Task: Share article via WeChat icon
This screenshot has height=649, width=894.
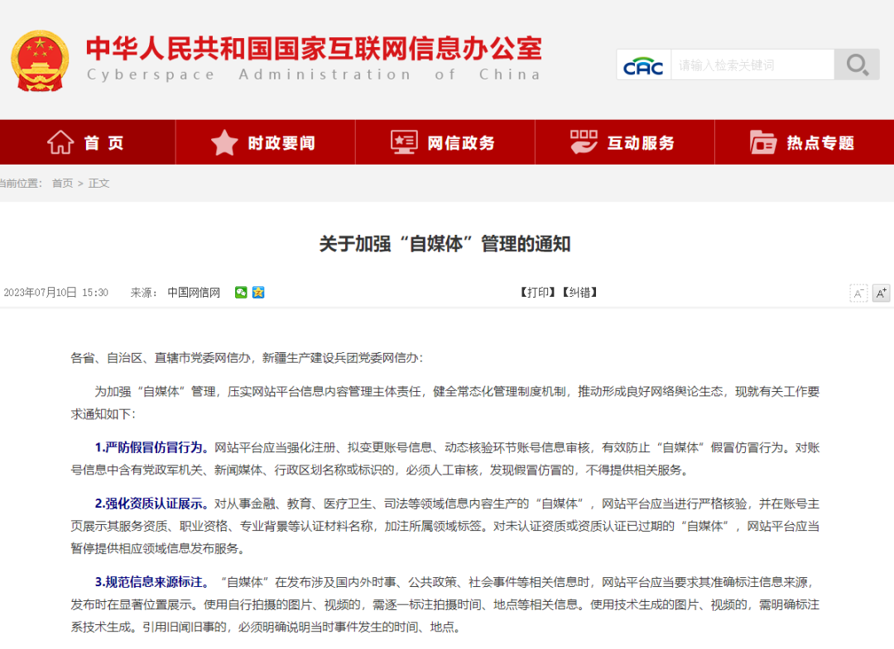Action: click(241, 293)
